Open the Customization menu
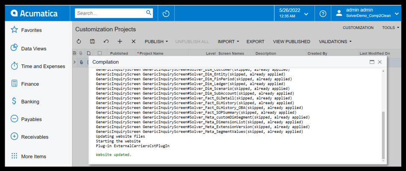406x171 pixels. tap(358, 28)
